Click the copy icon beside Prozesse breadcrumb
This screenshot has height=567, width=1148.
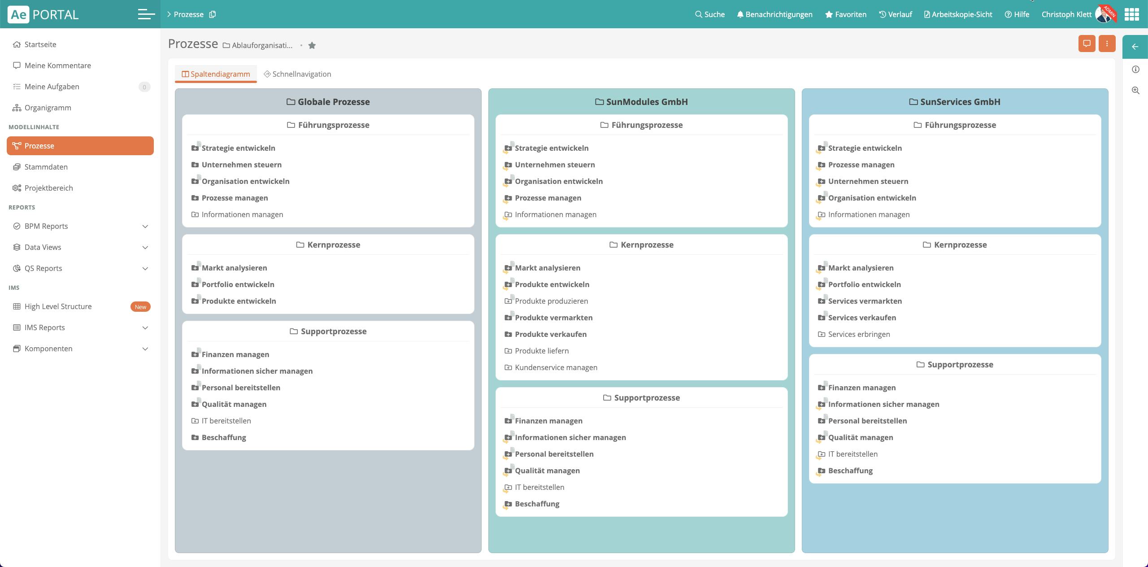pos(213,14)
